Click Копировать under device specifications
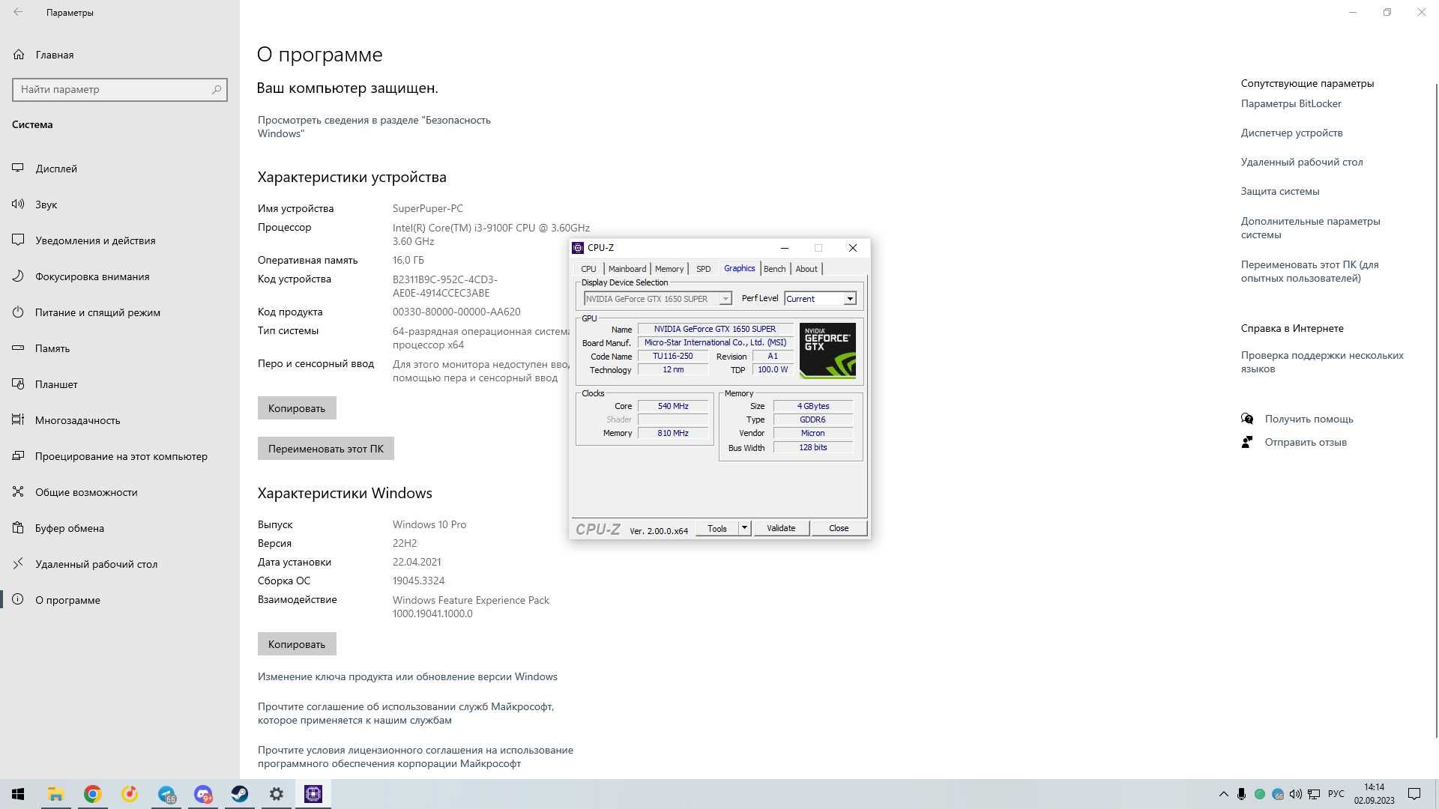 297,408
